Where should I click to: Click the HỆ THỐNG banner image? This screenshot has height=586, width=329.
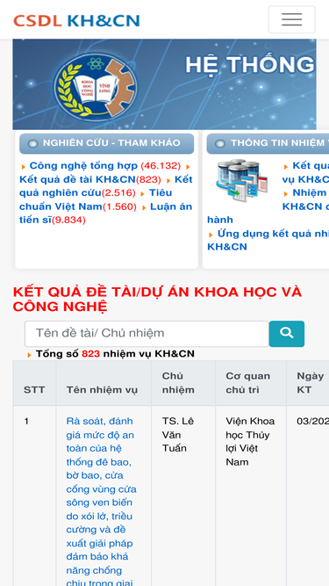165,84
